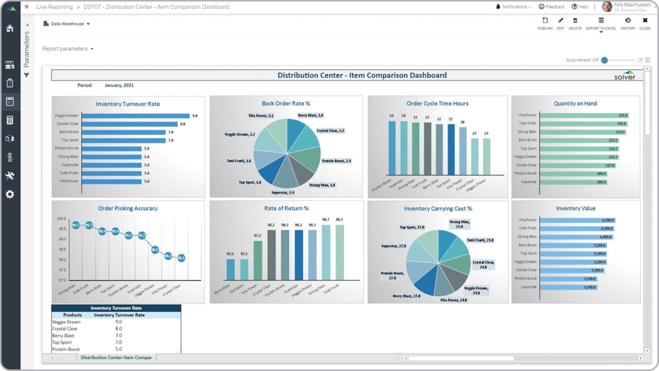659x371 pixels.
Task: Click the Help link
Action: pos(580,7)
